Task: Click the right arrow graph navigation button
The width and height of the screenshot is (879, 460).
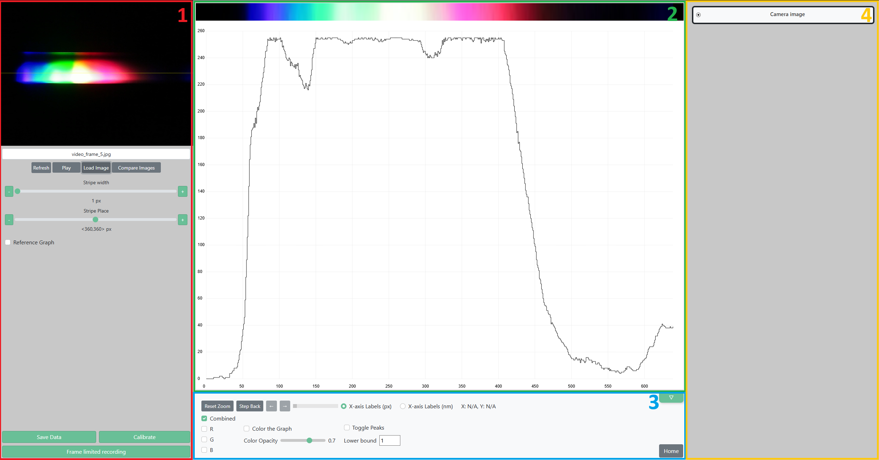Action: (285, 406)
